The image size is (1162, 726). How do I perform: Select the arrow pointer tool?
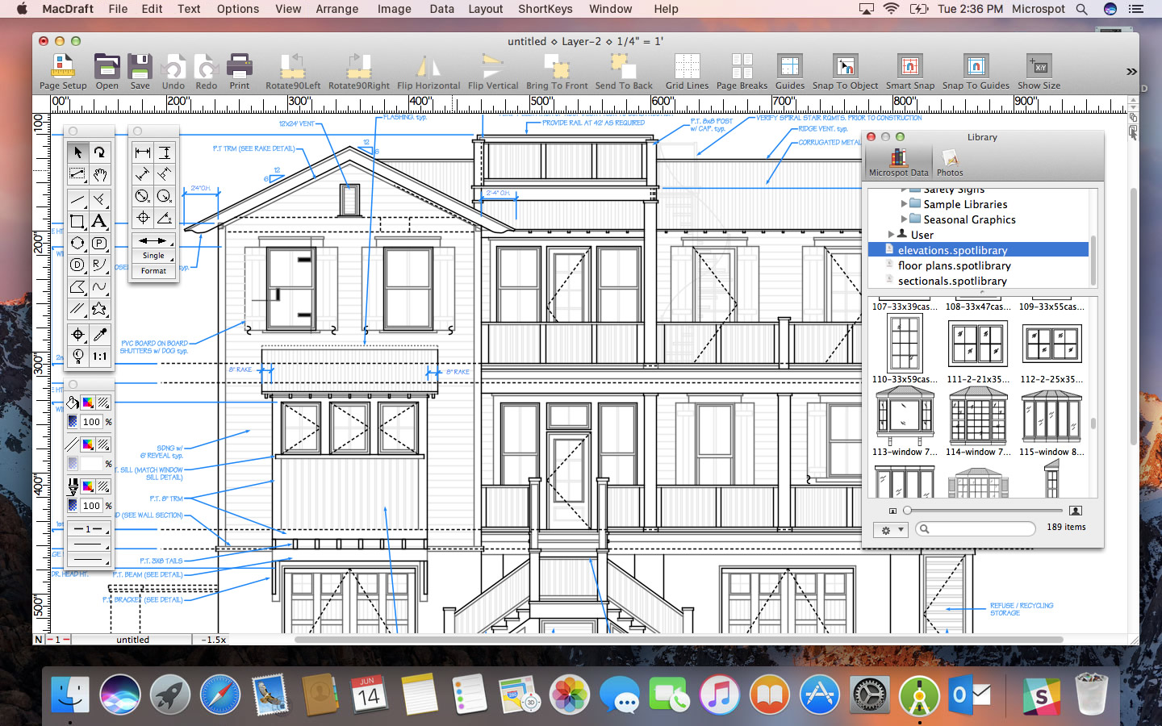pyautogui.click(x=77, y=152)
